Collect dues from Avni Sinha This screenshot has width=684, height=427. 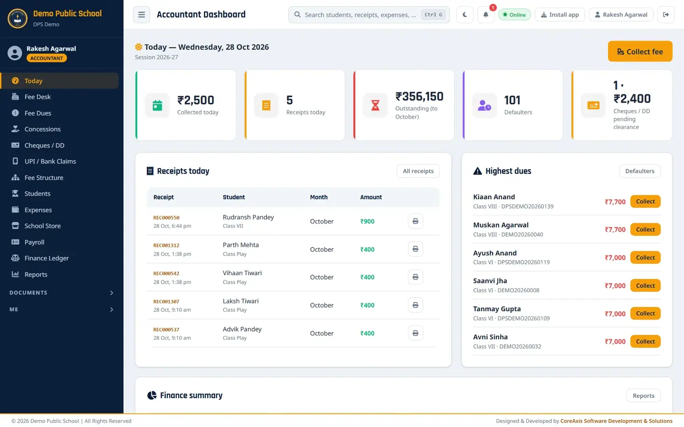pos(645,342)
